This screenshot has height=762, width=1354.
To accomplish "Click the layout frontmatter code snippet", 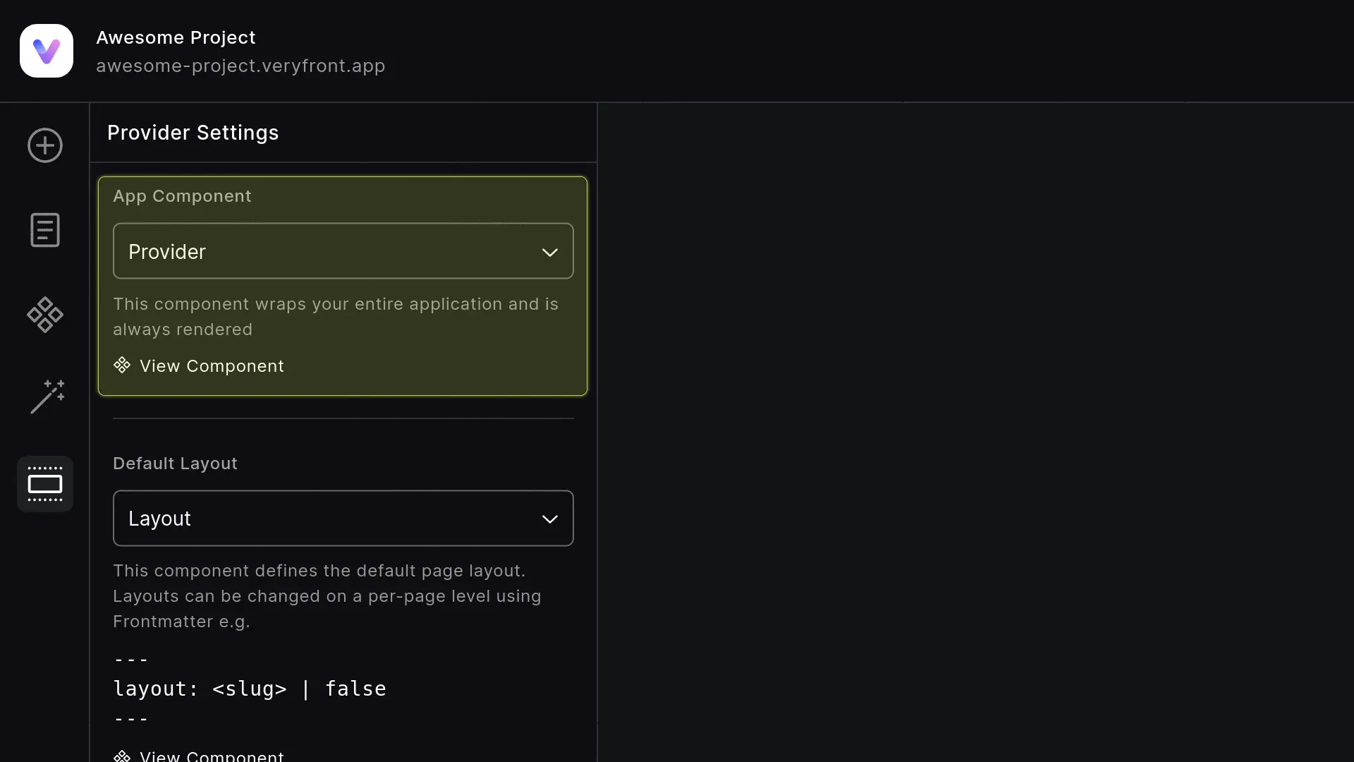I will point(250,689).
